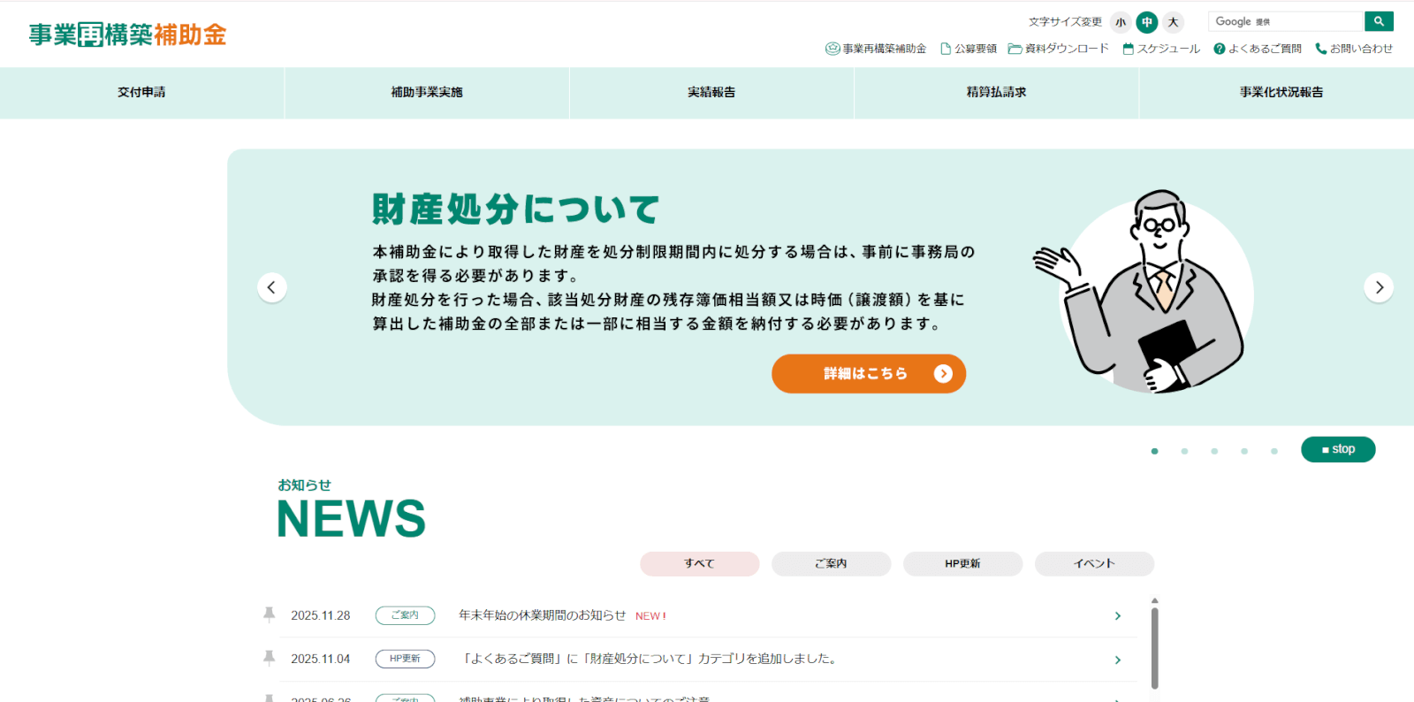
Task: Set font size to large (大)
Action: pyautogui.click(x=1173, y=22)
